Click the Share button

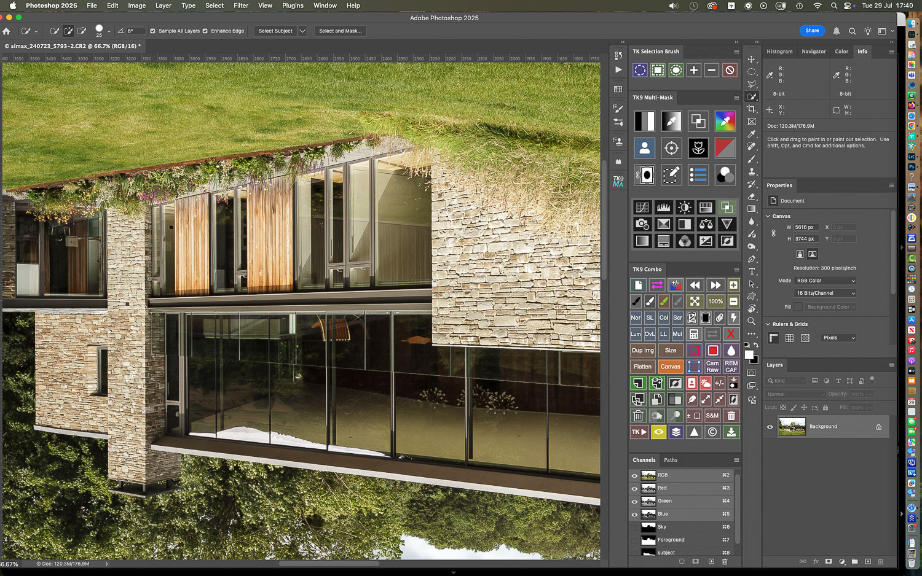point(812,31)
